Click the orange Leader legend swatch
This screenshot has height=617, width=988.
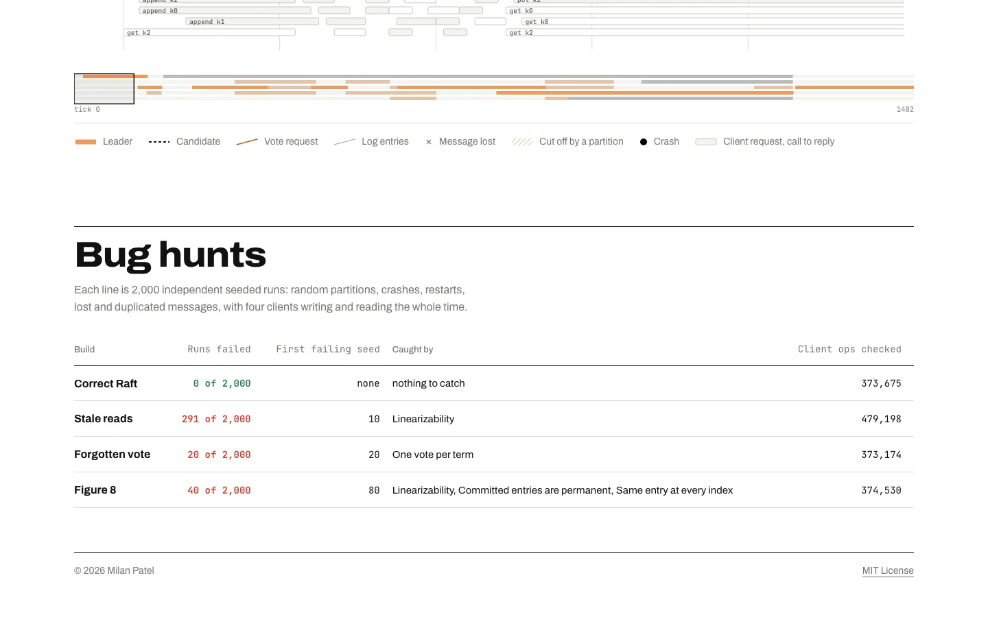(x=86, y=142)
